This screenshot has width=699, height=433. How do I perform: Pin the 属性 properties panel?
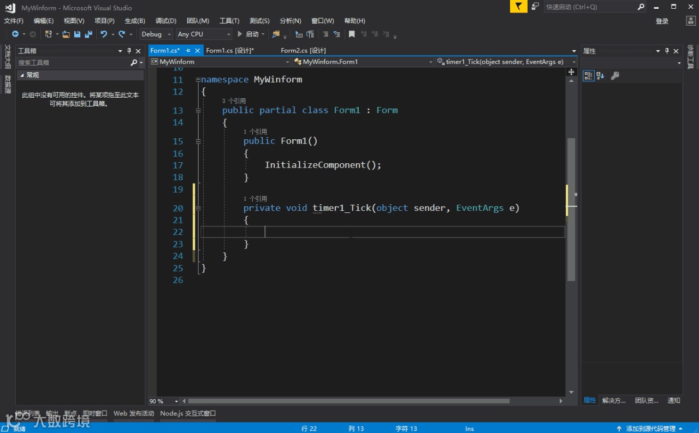point(667,51)
